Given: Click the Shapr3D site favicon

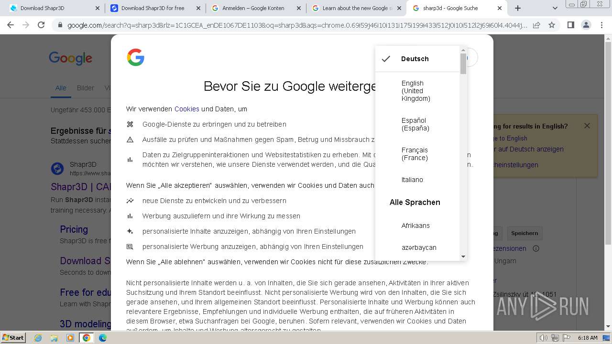Looking at the screenshot, I should [57, 168].
